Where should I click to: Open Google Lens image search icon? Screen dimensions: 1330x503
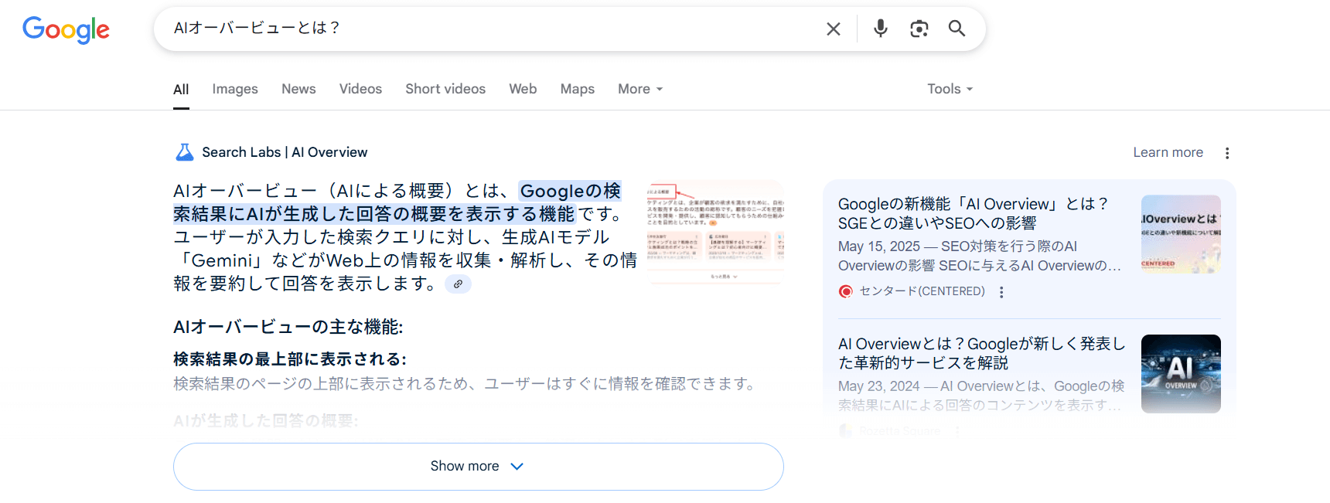[x=919, y=29]
